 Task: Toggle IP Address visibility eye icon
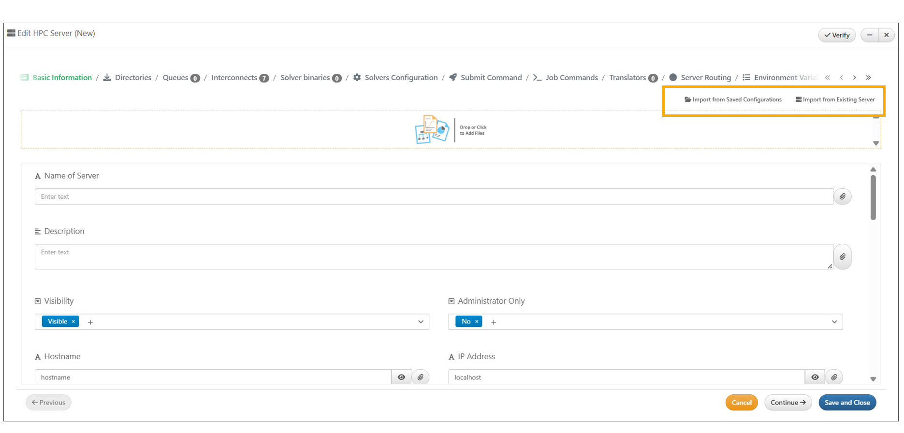(x=815, y=377)
